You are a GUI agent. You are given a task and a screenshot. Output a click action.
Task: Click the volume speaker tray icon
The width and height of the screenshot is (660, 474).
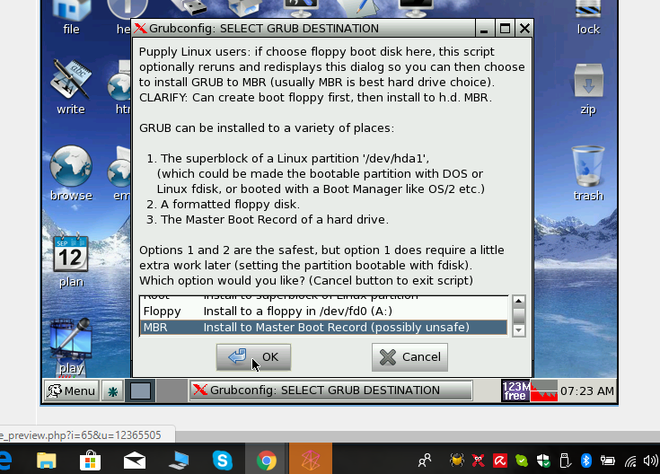651,461
